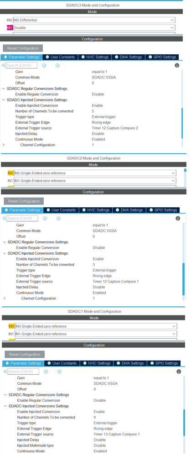Go to next search result in SDADC2
191x456 pixels.
[58, 218]
